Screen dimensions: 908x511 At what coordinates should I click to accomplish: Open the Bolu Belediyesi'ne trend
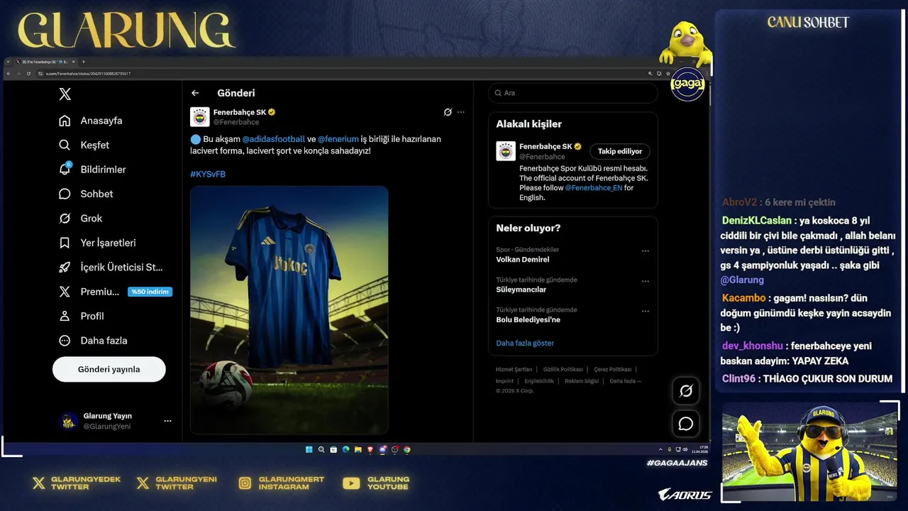point(528,319)
